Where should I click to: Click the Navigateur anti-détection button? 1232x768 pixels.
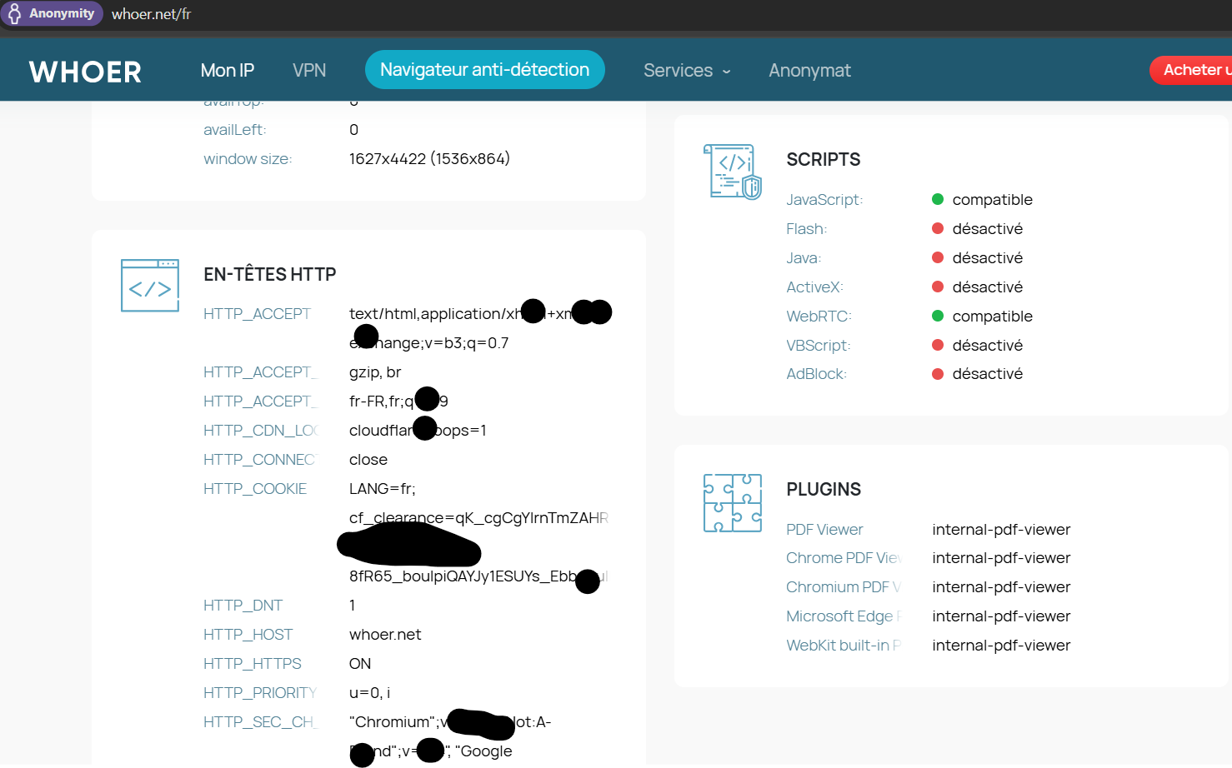pyautogui.click(x=484, y=70)
